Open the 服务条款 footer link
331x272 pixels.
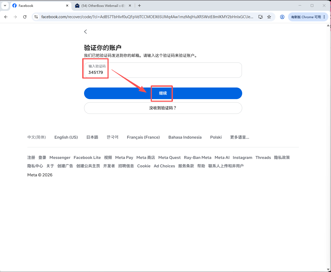coord(186,166)
